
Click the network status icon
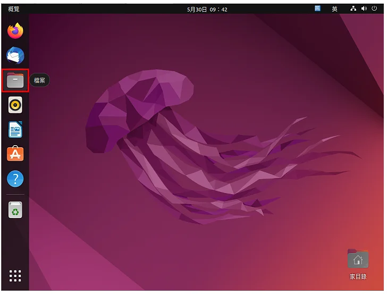(353, 9)
